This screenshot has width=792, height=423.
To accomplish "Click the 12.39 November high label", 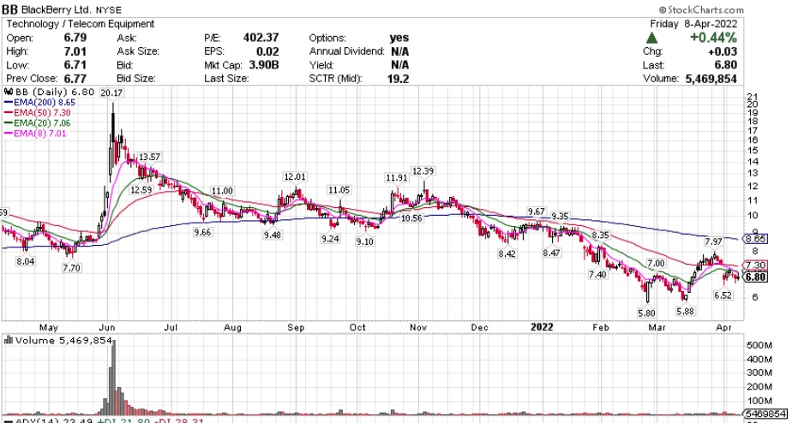I will click(423, 171).
